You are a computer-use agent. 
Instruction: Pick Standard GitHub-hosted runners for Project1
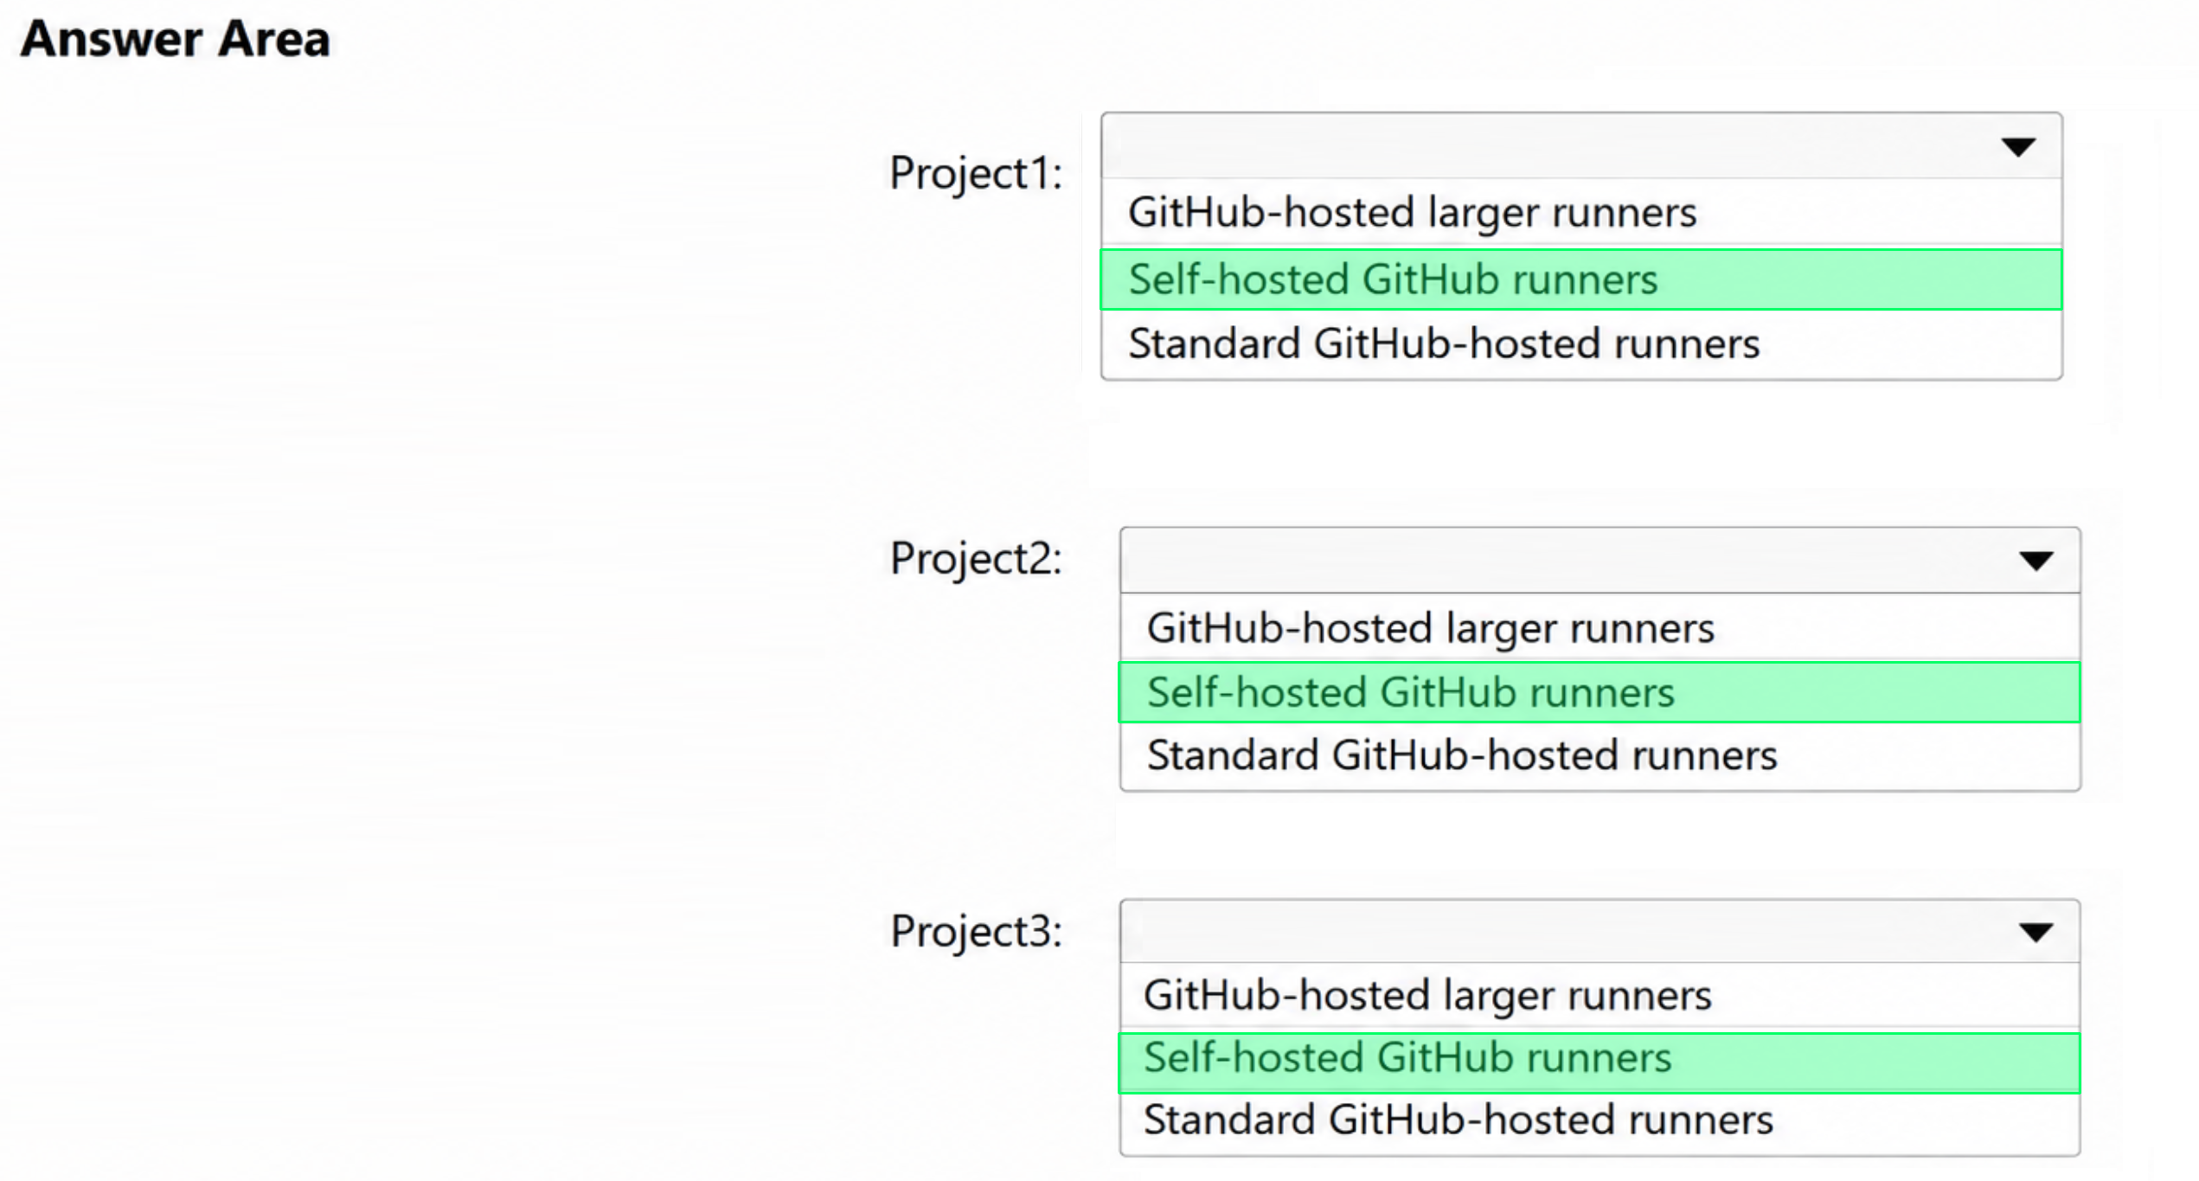coord(1581,344)
